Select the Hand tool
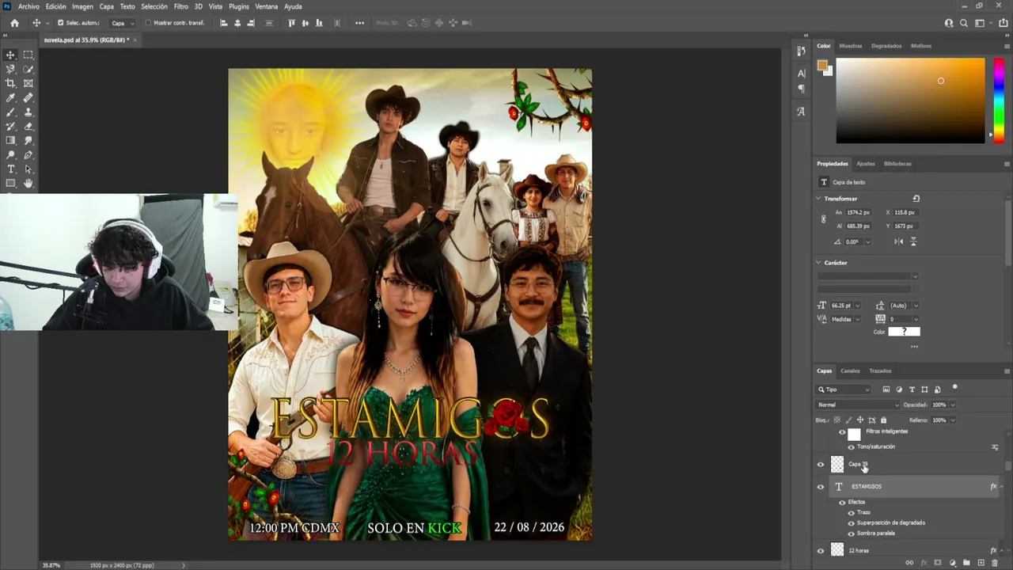Screen dimensions: 1013x570 28,183
